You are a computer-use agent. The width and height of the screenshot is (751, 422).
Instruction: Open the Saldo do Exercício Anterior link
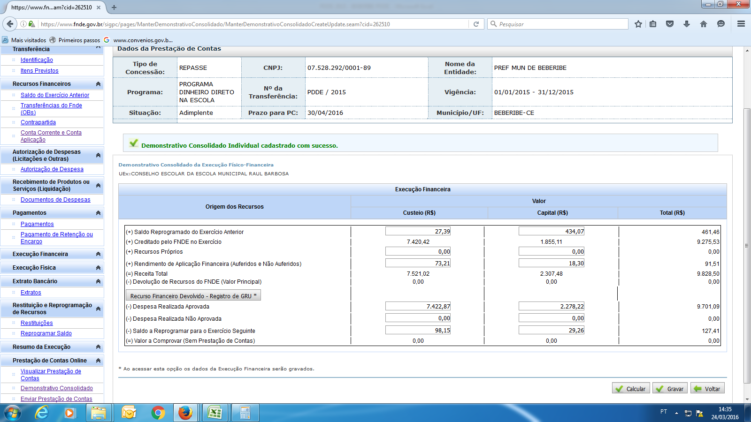[x=55, y=95]
